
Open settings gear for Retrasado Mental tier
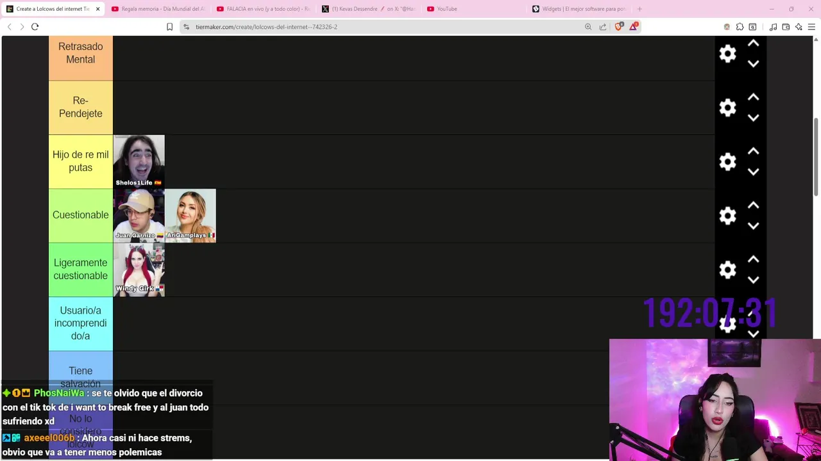click(727, 54)
